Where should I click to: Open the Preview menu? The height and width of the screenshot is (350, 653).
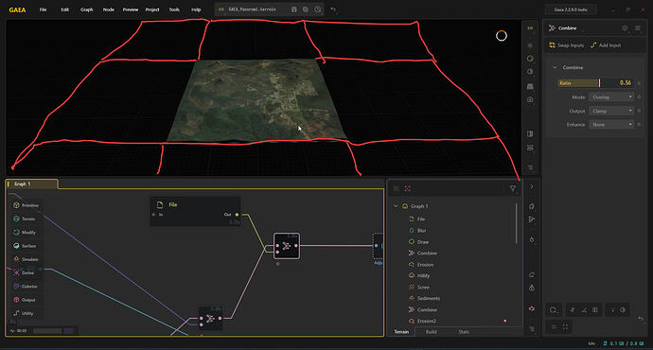[x=131, y=9]
